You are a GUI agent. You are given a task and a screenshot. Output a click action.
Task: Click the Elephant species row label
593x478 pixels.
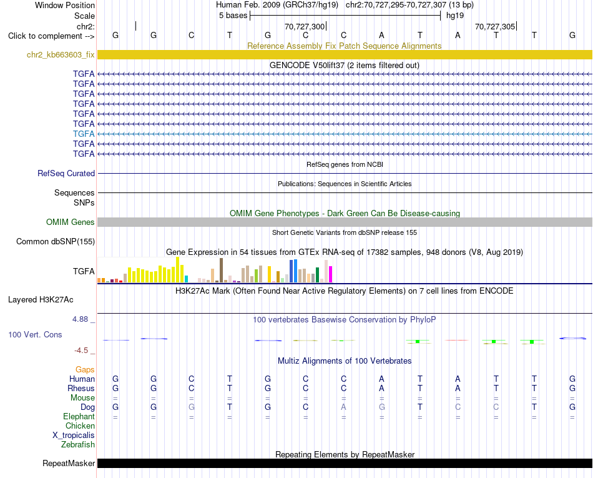click(79, 417)
